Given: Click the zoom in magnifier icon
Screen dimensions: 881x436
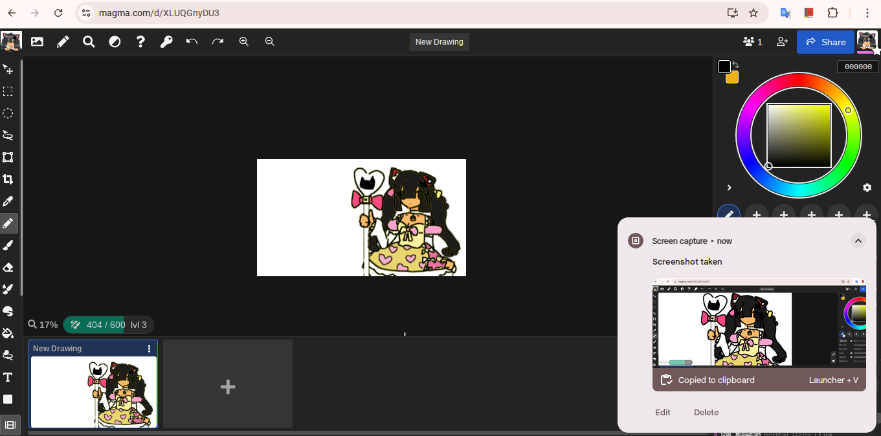Looking at the screenshot, I should coord(244,42).
